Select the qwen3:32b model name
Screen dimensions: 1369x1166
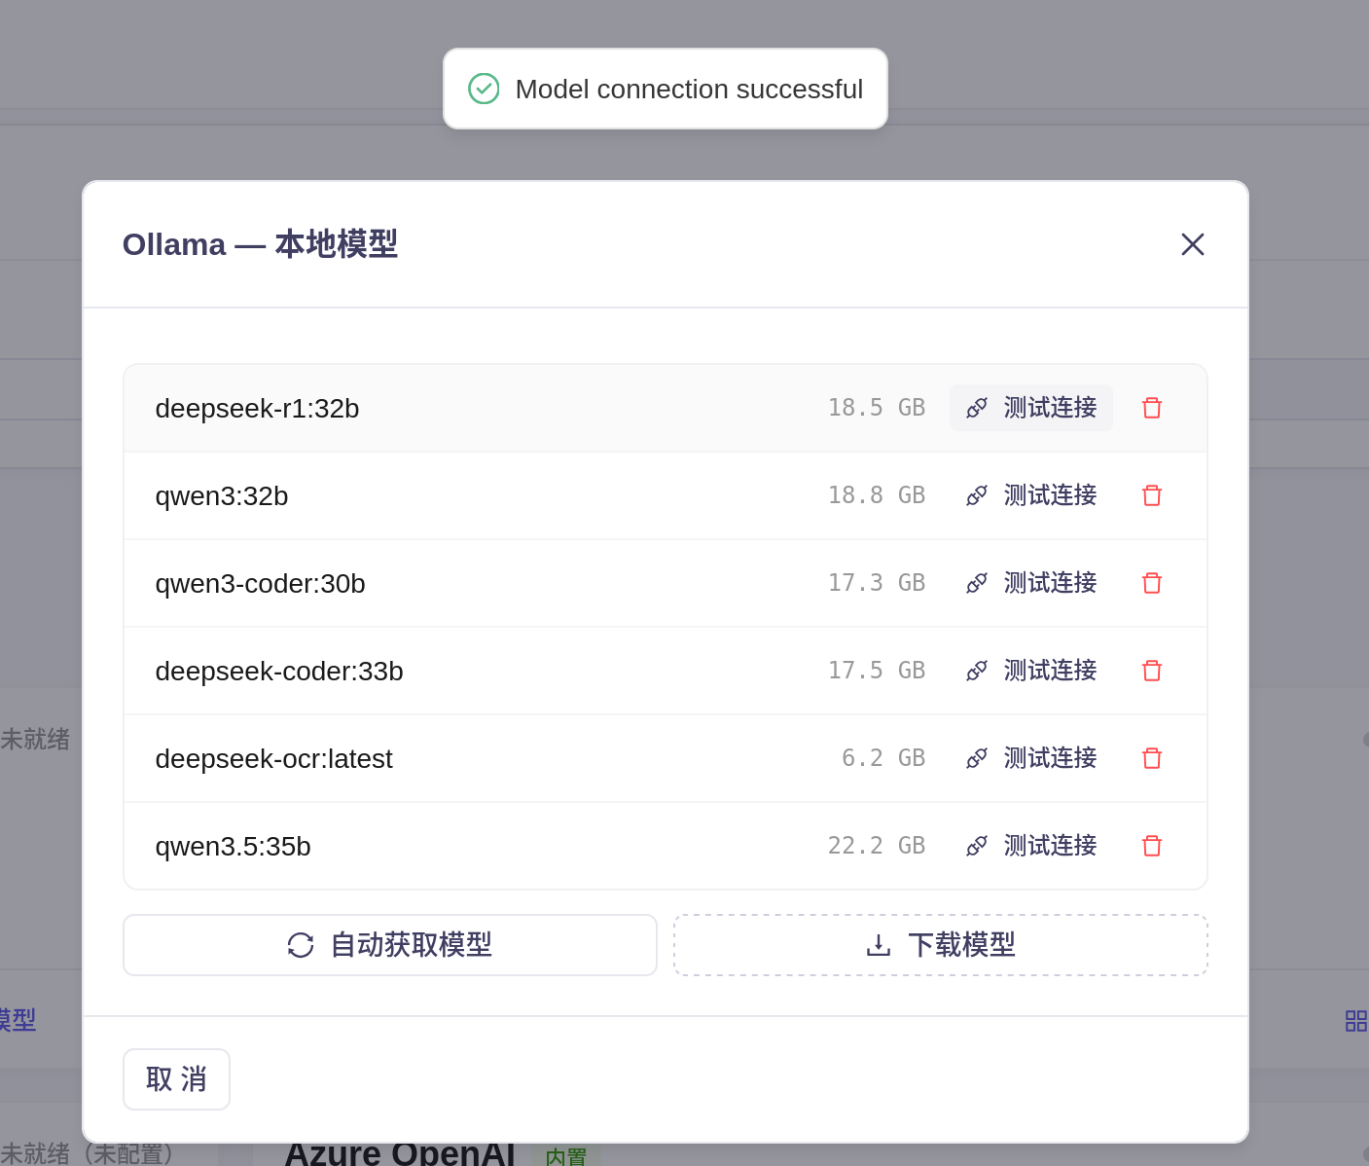(x=222, y=496)
